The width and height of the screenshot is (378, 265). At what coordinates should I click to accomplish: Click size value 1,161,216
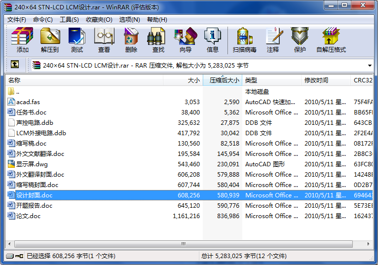click(186, 216)
